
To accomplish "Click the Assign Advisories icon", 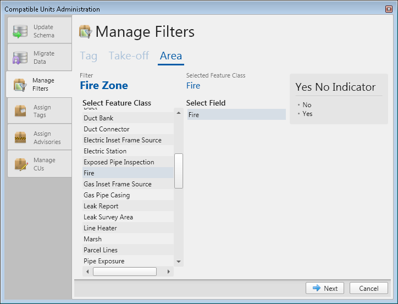I will [20, 137].
